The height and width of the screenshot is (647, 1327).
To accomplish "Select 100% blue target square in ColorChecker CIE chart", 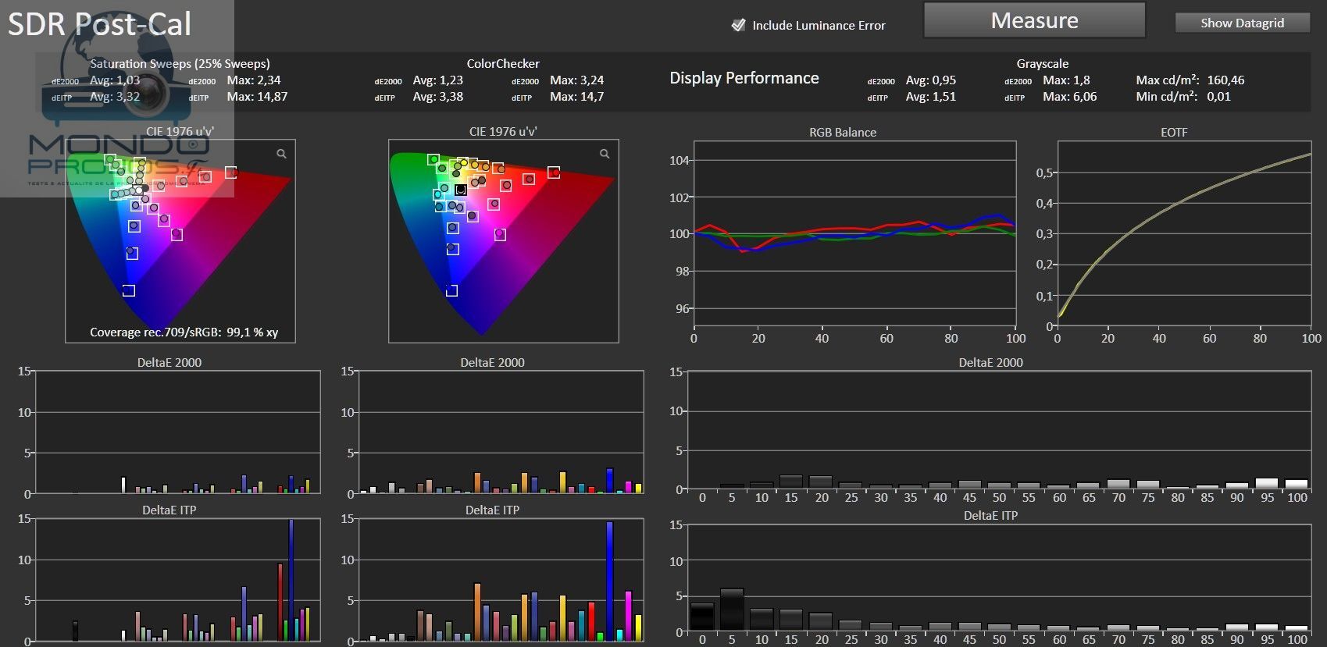I will pos(451,290).
